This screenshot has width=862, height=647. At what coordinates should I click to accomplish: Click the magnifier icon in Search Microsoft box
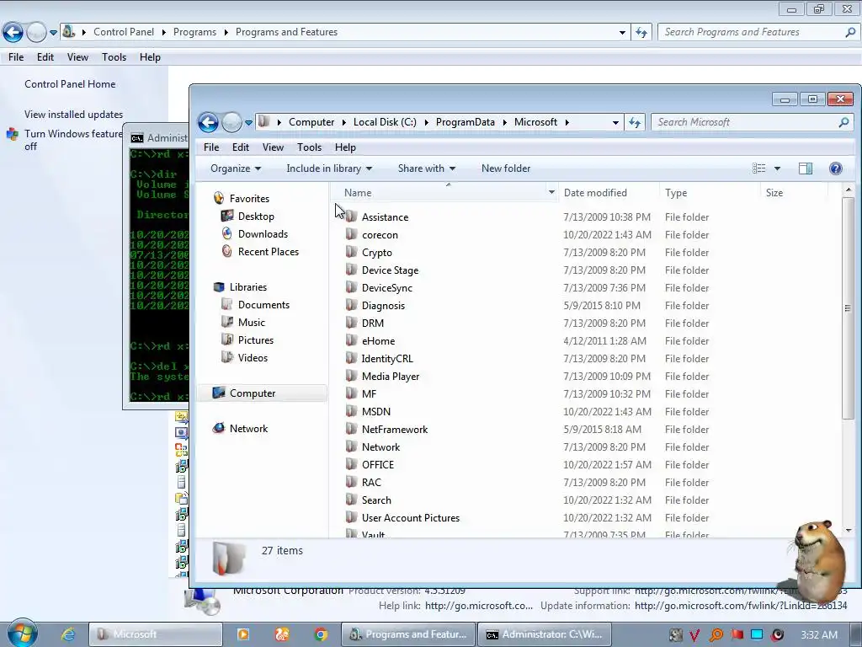(843, 122)
